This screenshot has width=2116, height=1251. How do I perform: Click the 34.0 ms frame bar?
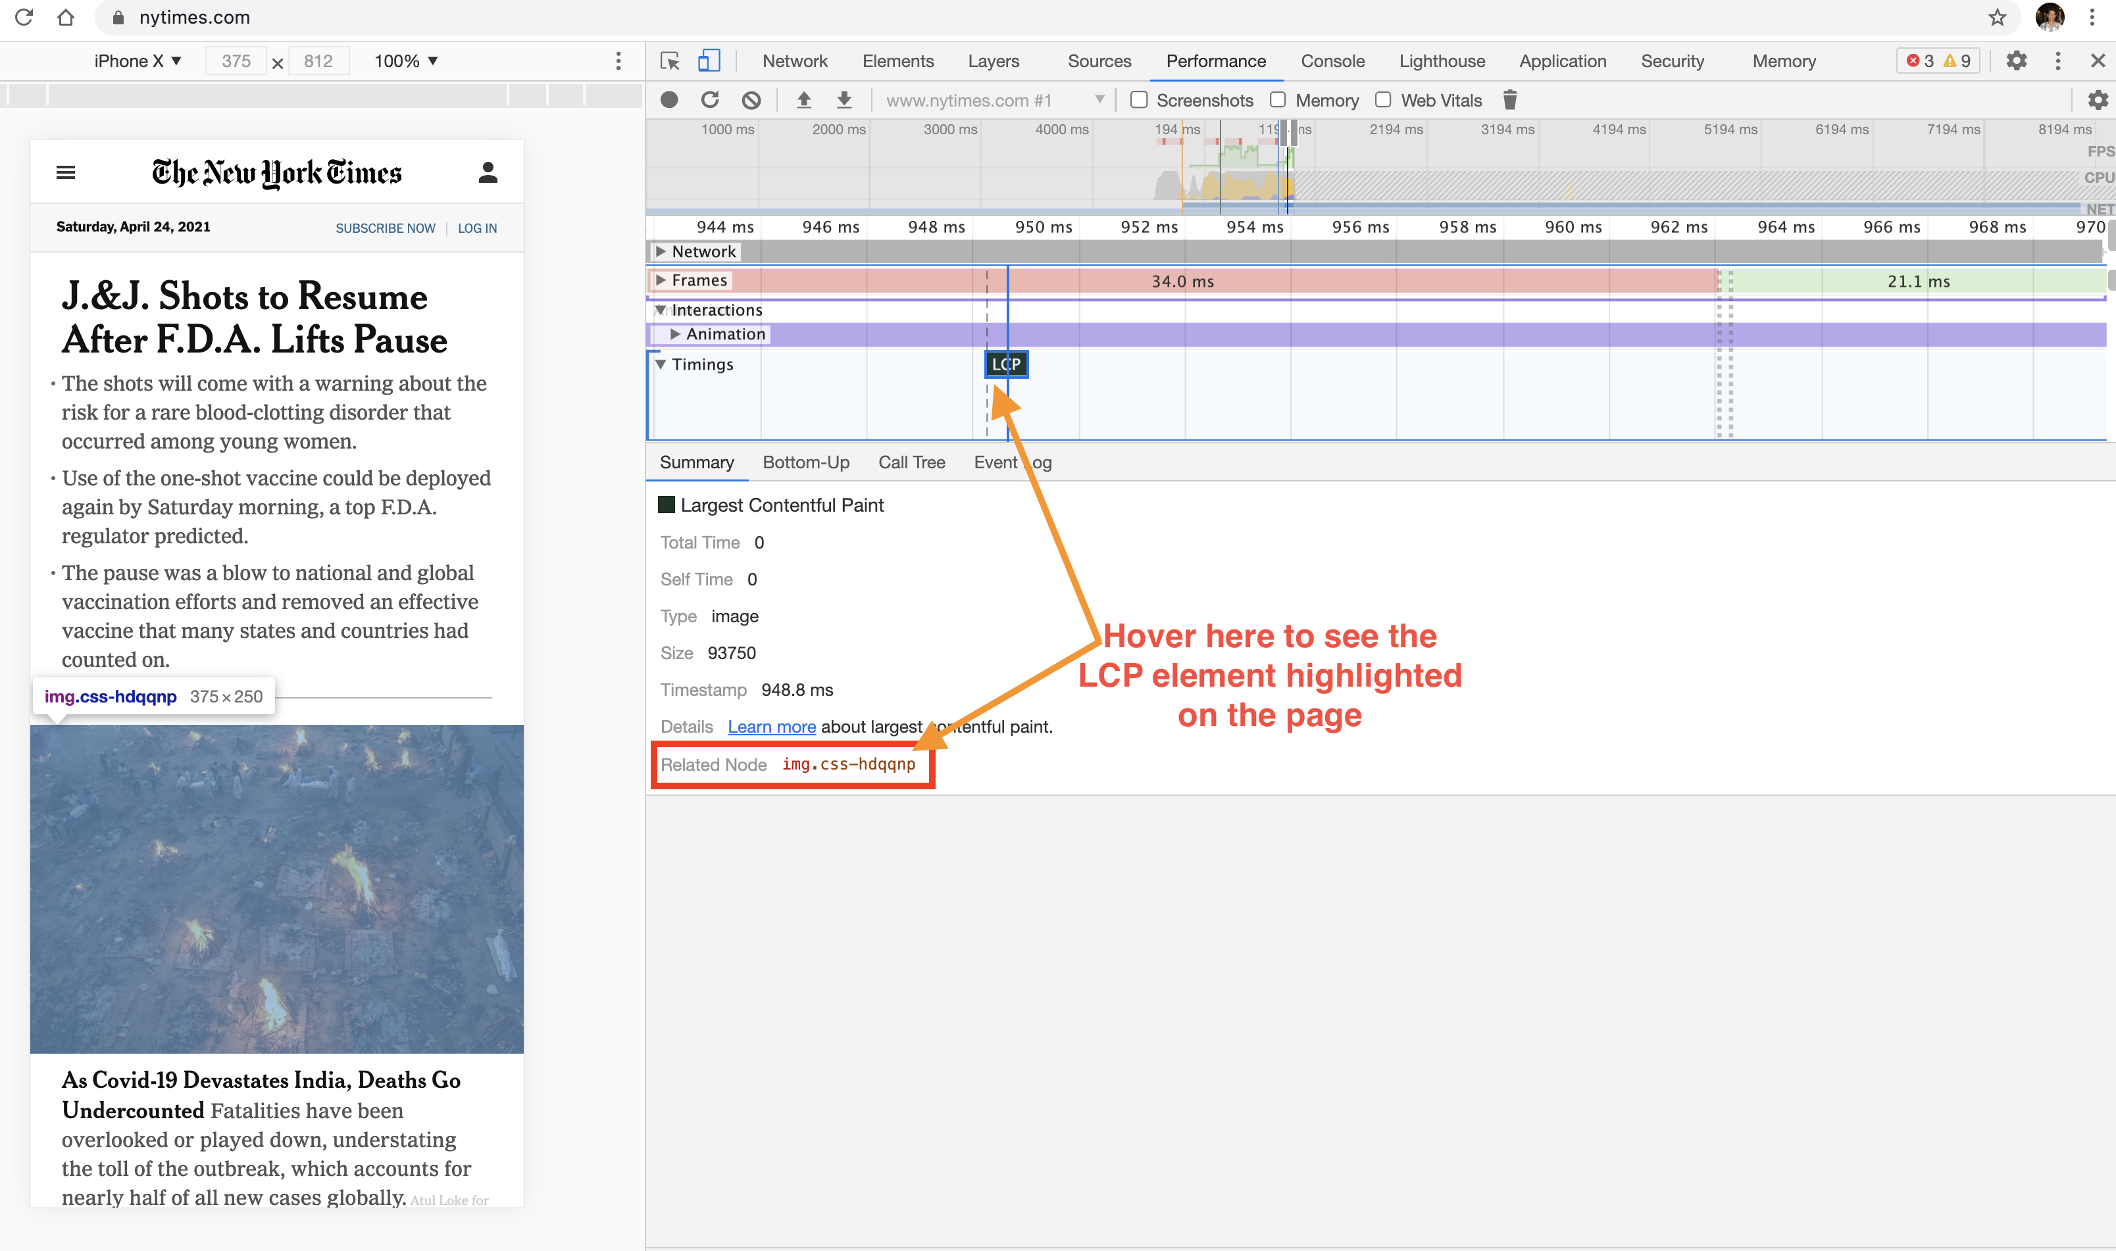click(x=1182, y=281)
